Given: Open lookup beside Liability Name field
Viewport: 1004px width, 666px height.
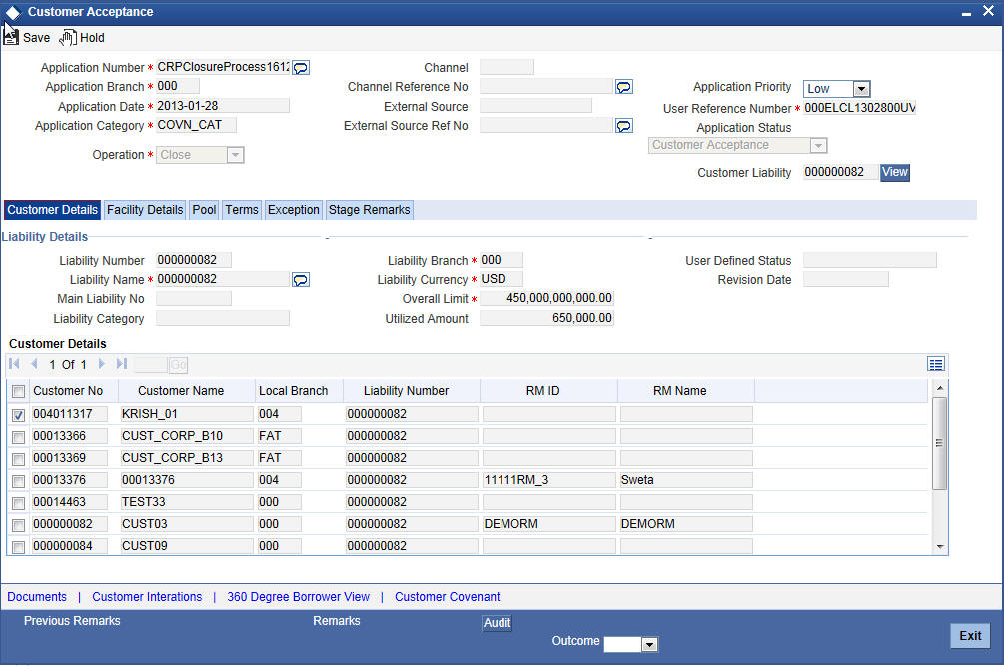Looking at the screenshot, I should tap(301, 280).
